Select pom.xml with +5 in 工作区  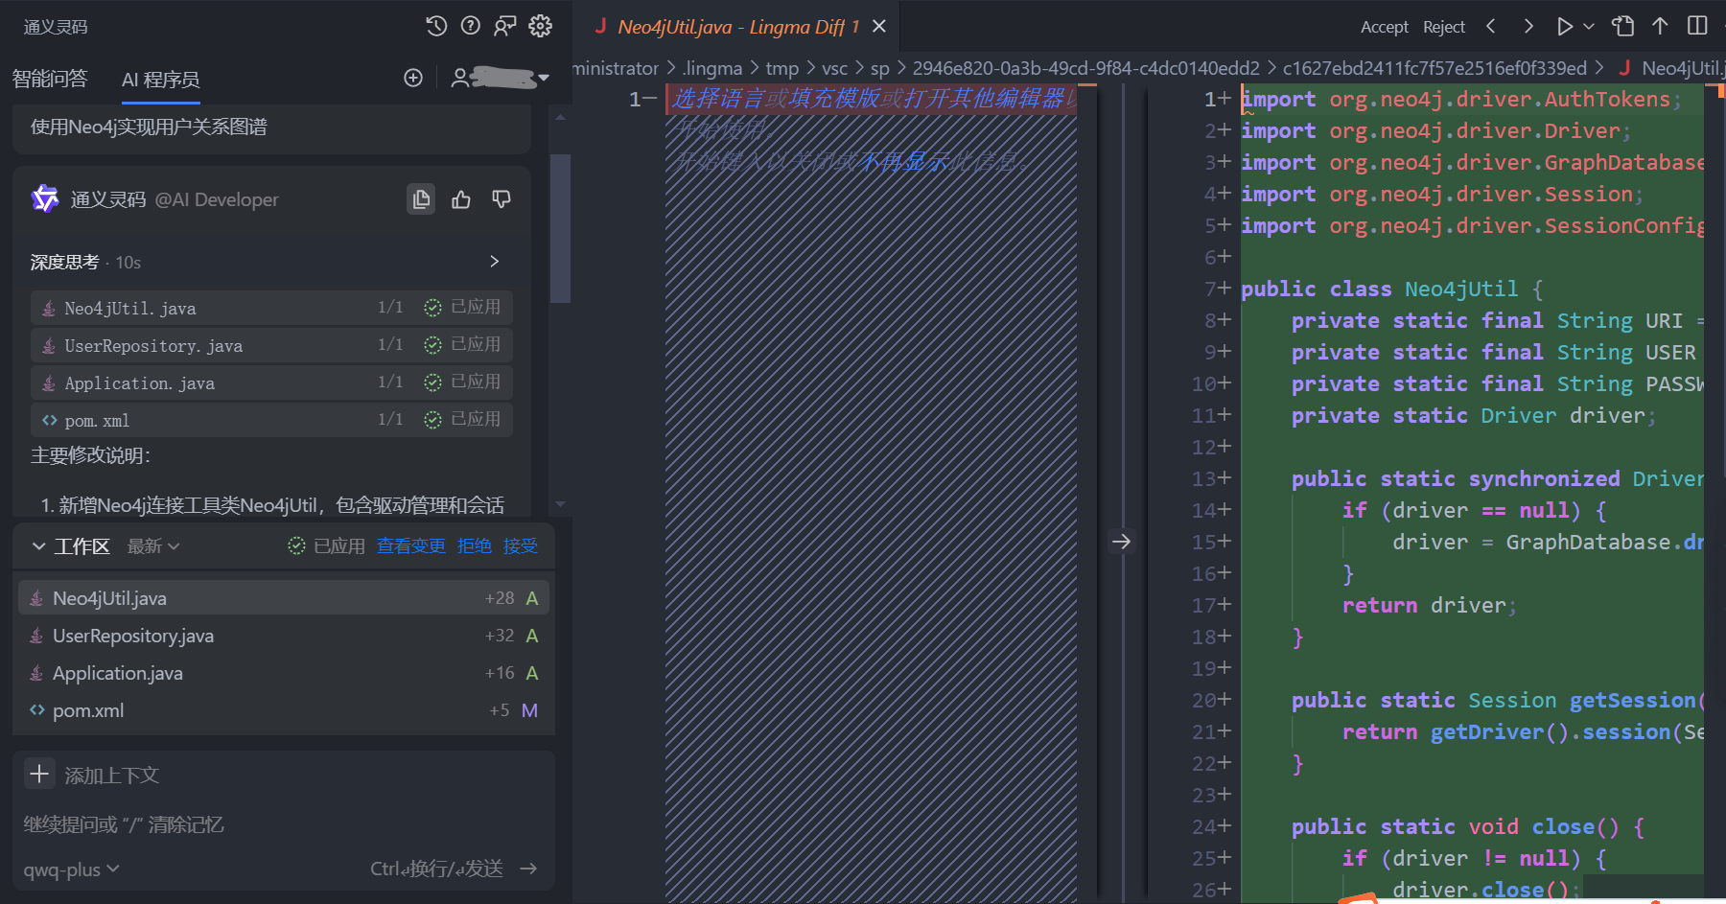[284, 710]
